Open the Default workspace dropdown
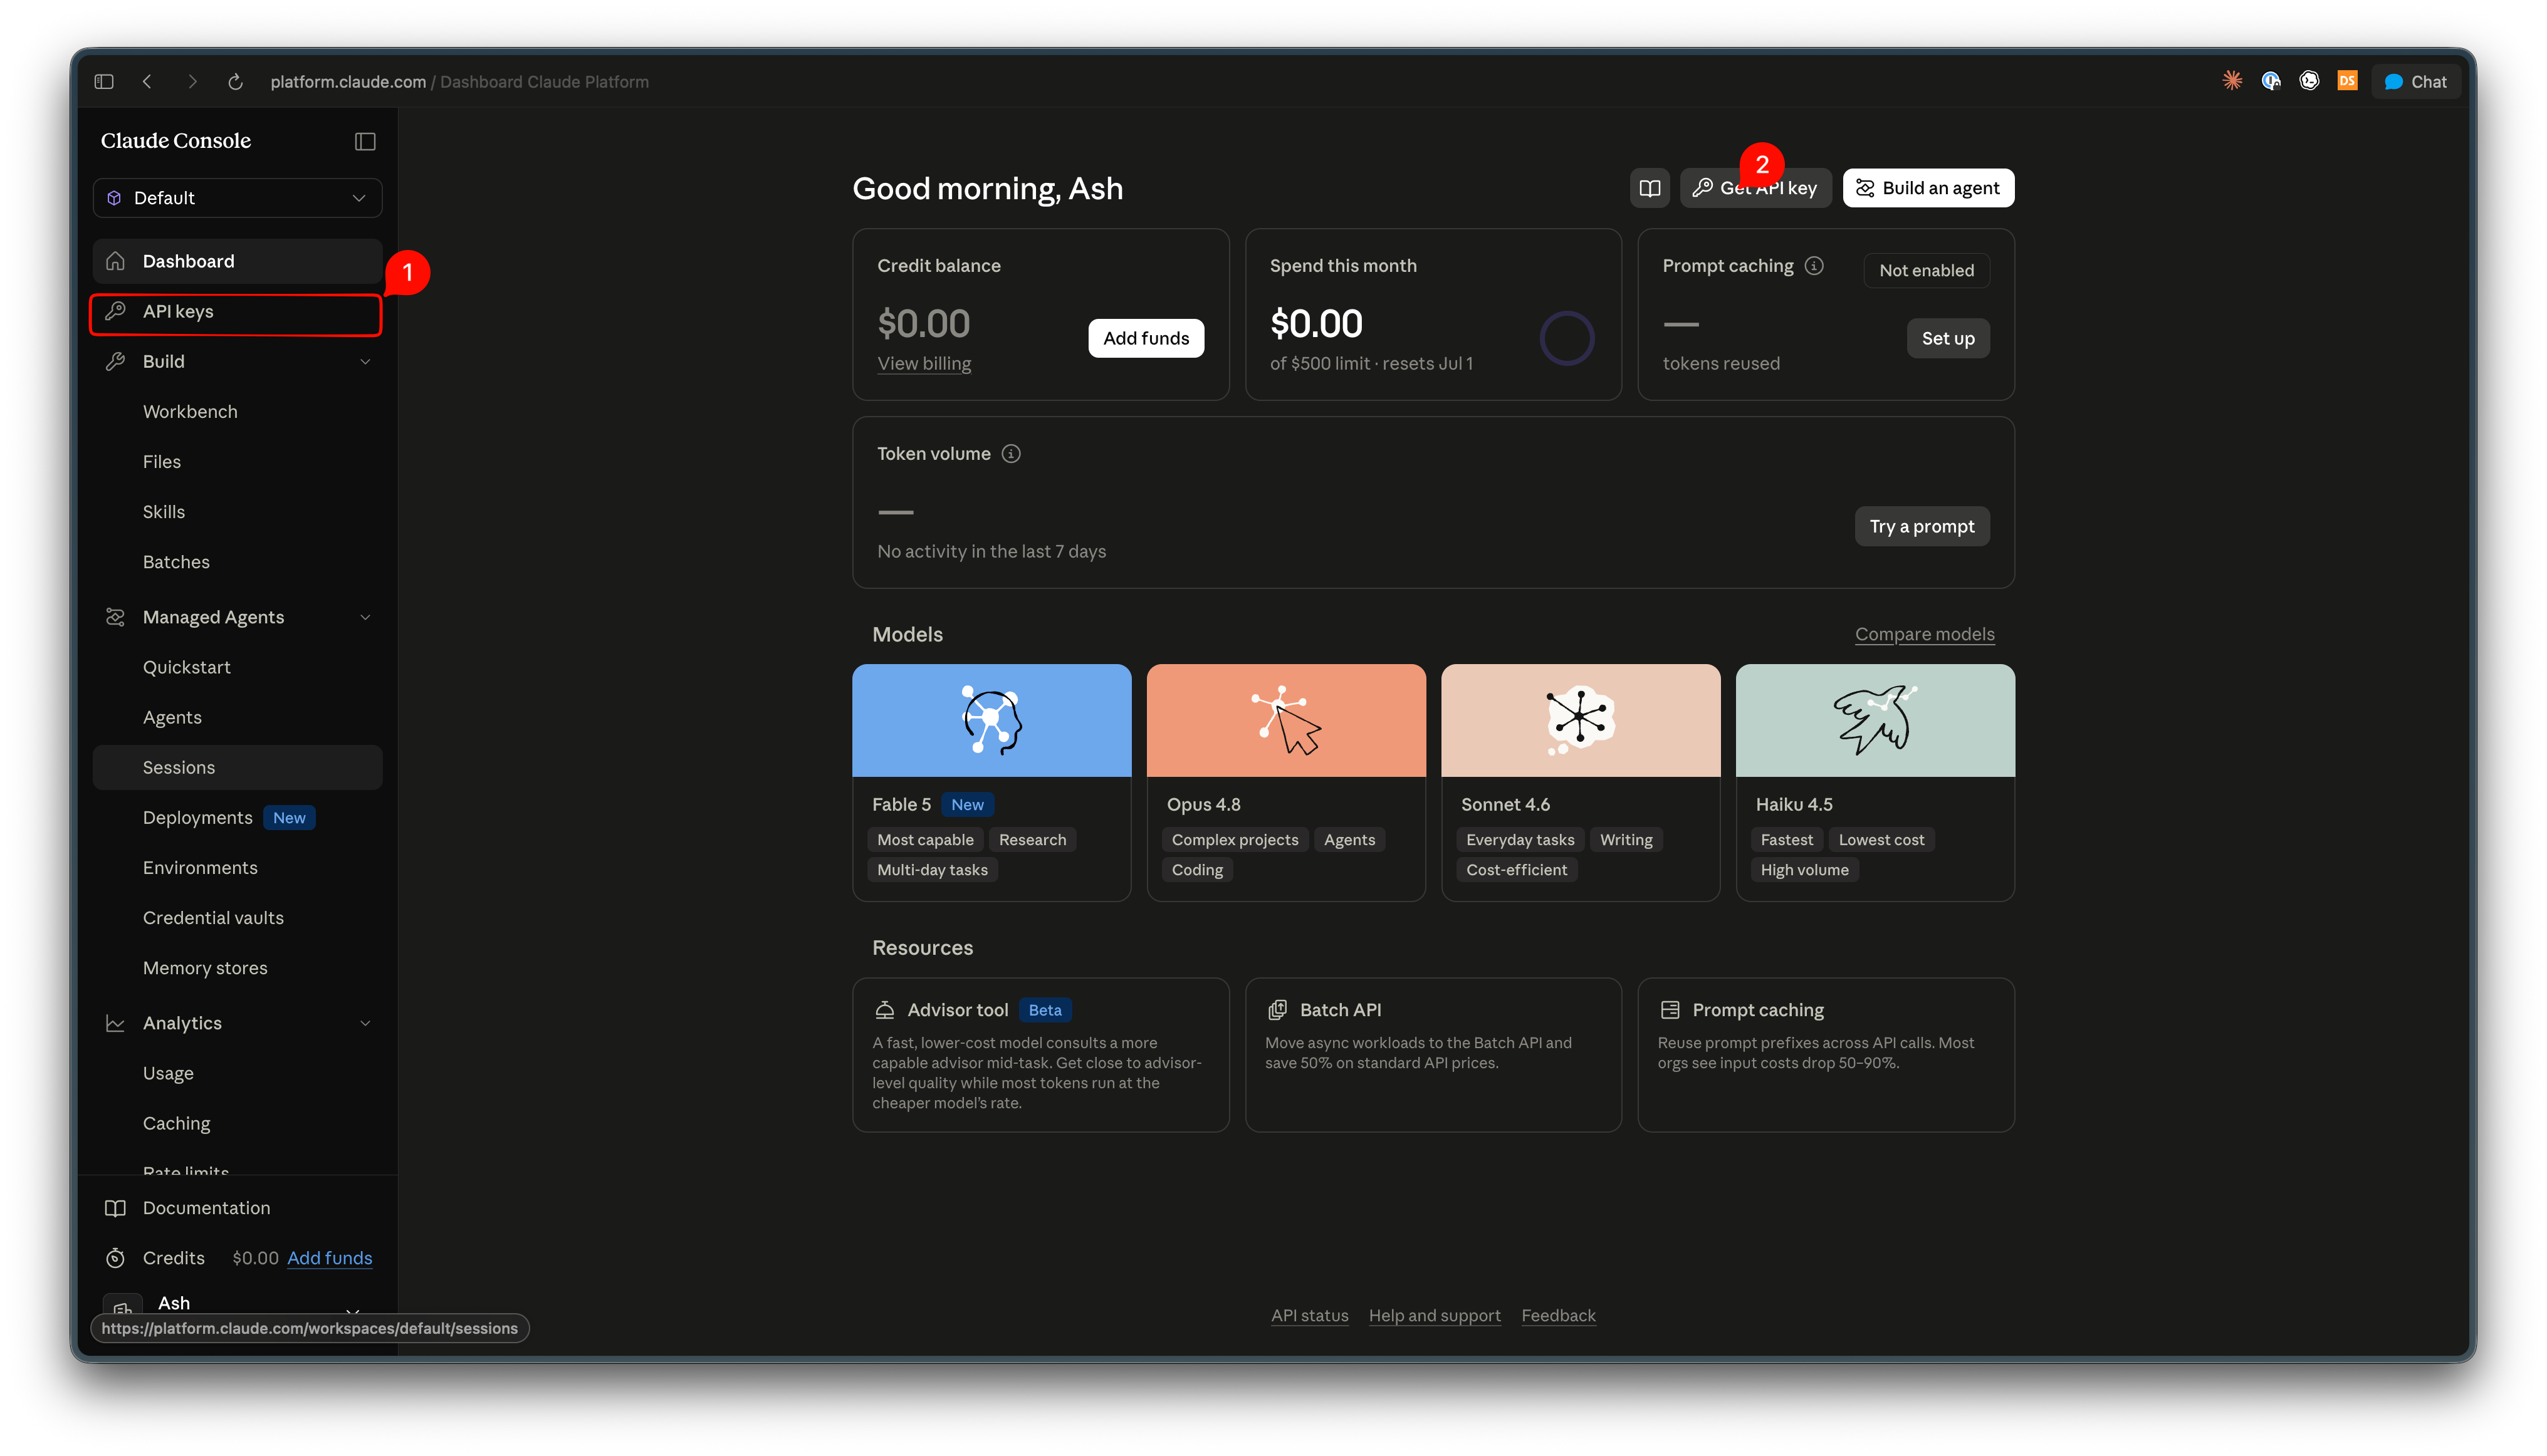Image resolution: width=2547 pixels, height=1456 pixels. click(237, 198)
